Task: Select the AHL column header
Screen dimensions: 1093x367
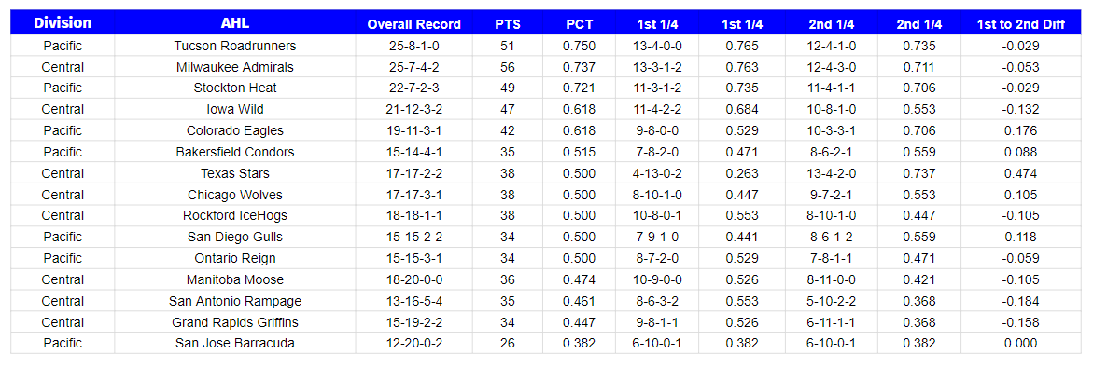Action: [235, 23]
